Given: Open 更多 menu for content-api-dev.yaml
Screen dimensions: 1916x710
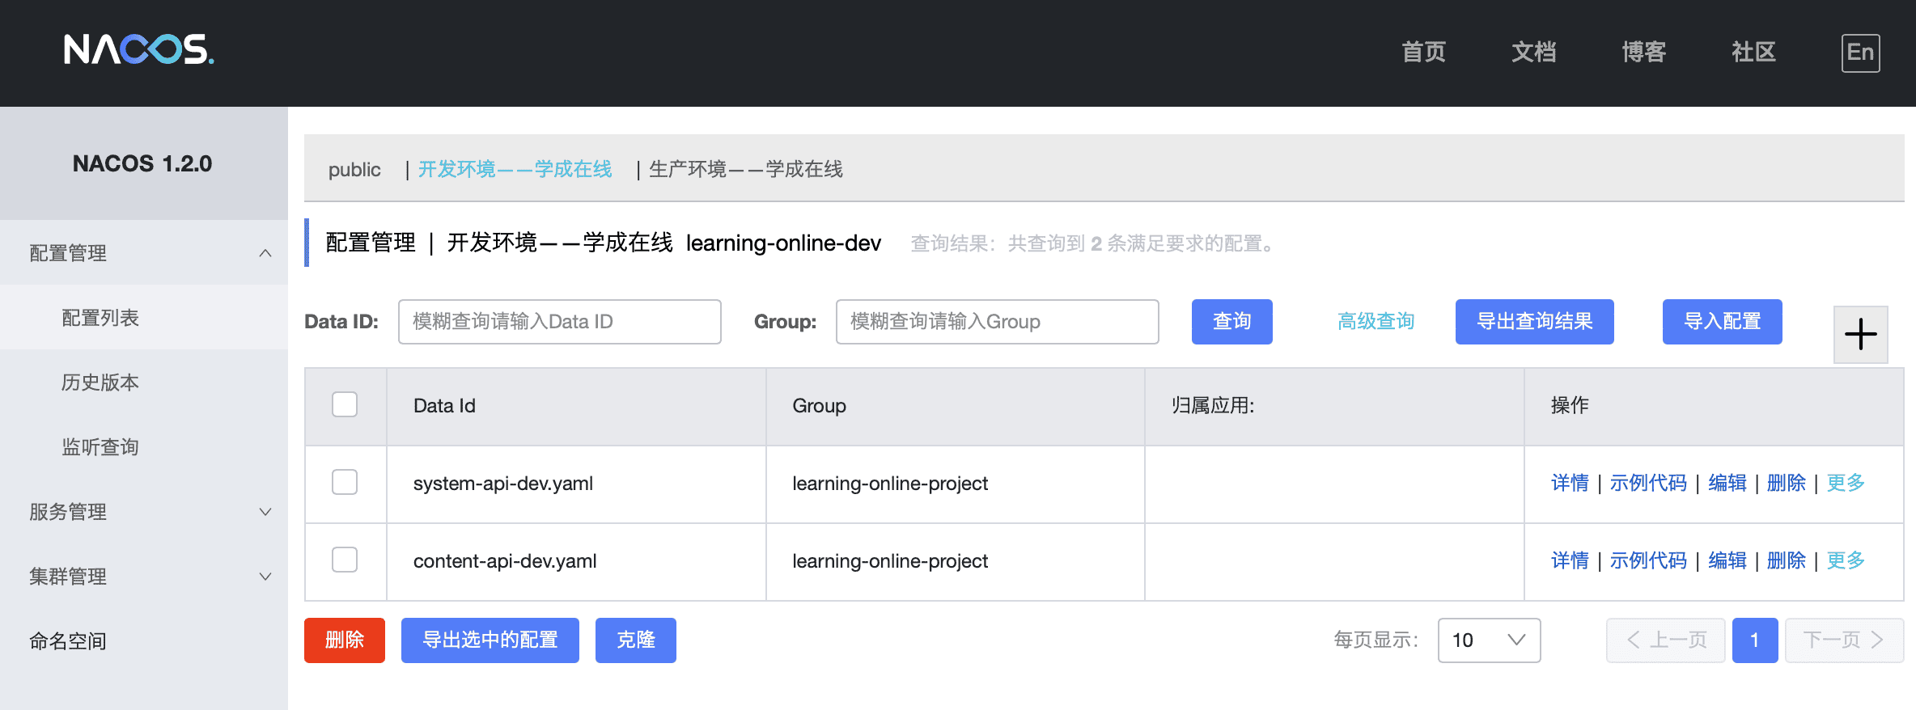Looking at the screenshot, I should (1846, 560).
